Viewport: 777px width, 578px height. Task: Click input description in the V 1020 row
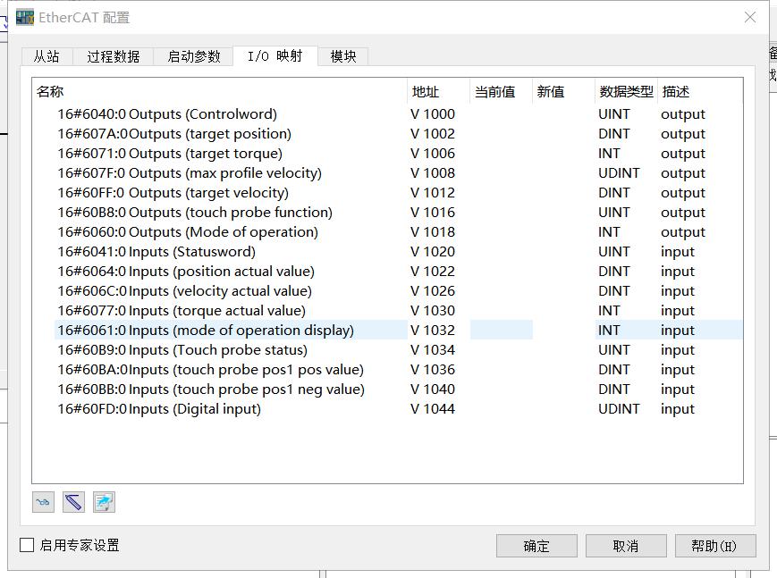pos(678,252)
